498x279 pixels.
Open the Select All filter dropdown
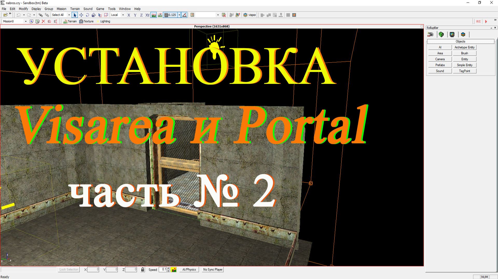[69, 15]
